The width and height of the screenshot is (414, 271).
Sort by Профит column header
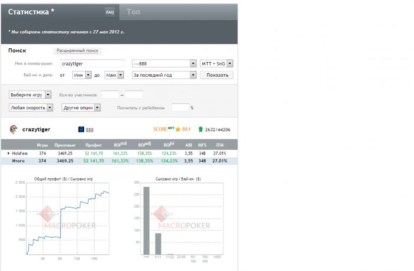(93, 145)
